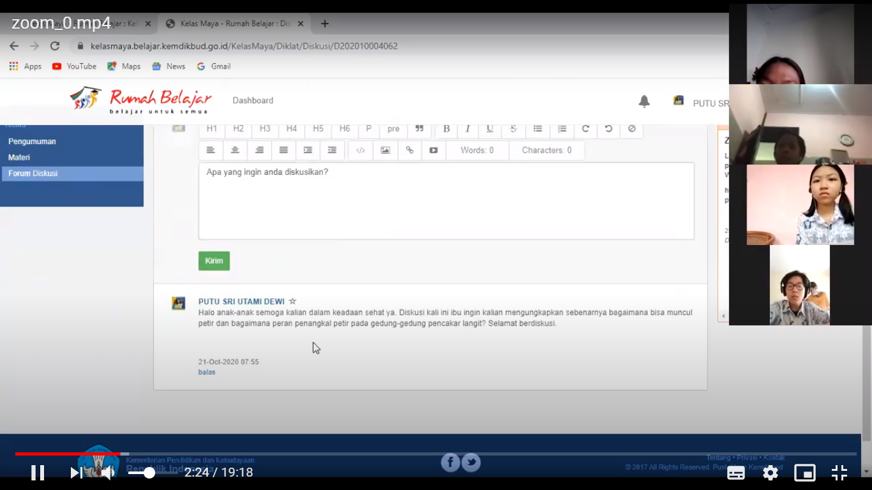Apply H5 heading format in editor
The image size is (872, 490).
click(x=318, y=129)
